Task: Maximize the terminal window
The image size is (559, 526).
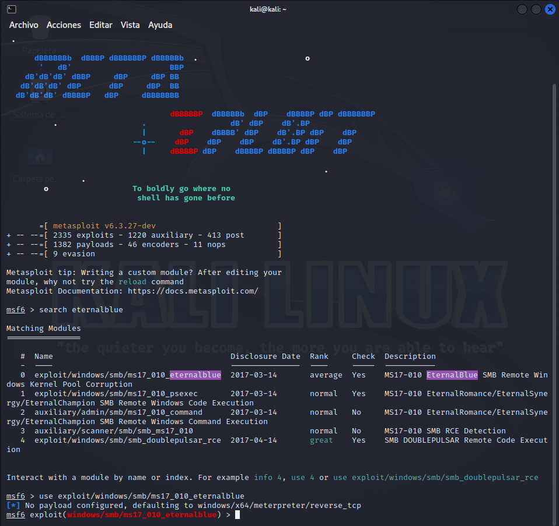Action: [x=536, y=9]
